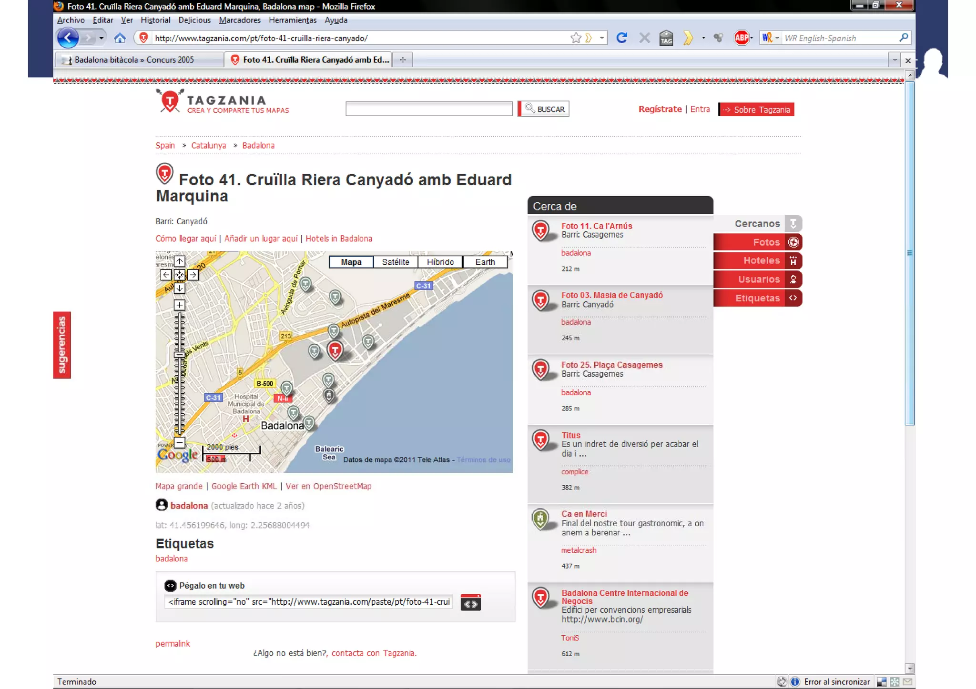This screenshot has width=976, height=689.
Task: Bookmark the page with the star icon
Action: 576,38
